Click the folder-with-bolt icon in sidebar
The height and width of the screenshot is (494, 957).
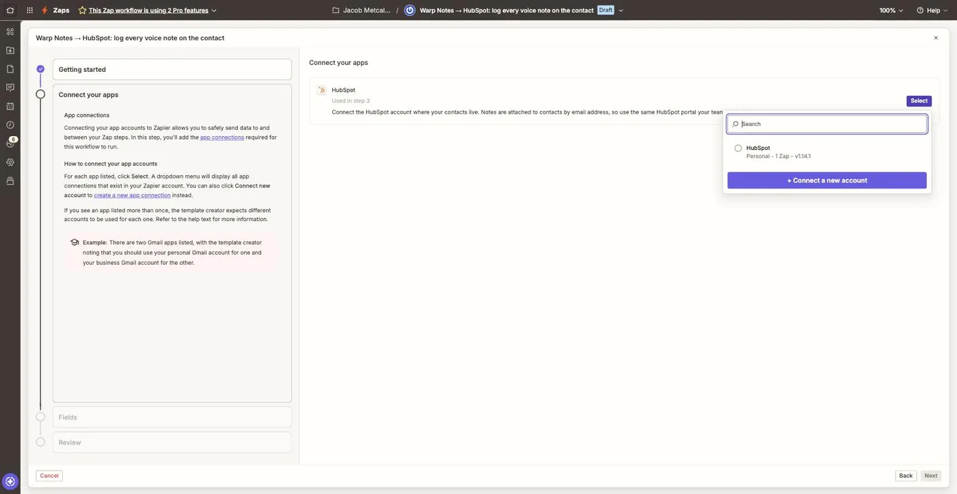pos(10,50)
